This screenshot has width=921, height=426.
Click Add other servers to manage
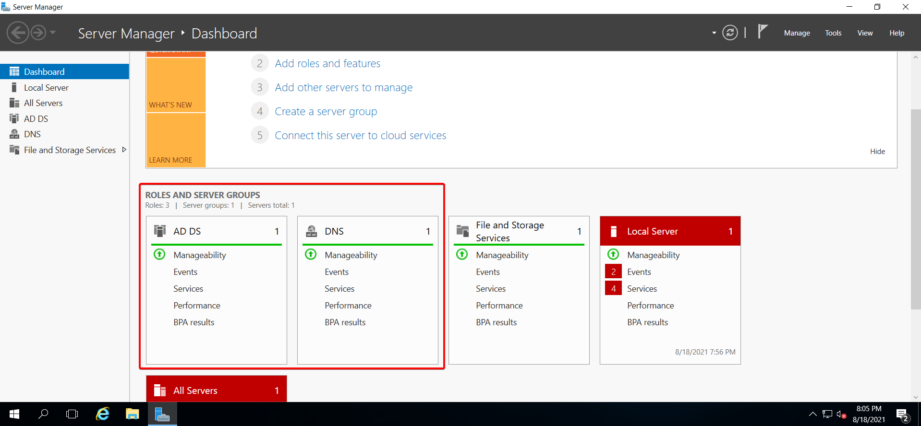344,87
